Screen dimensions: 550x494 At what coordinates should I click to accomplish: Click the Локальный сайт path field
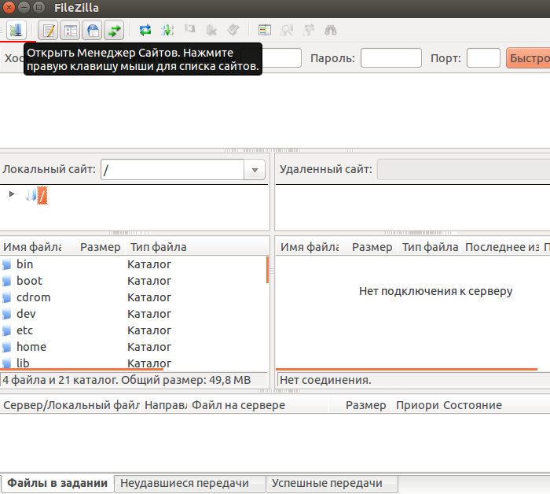pyautogui.click(x=172, y=170)
